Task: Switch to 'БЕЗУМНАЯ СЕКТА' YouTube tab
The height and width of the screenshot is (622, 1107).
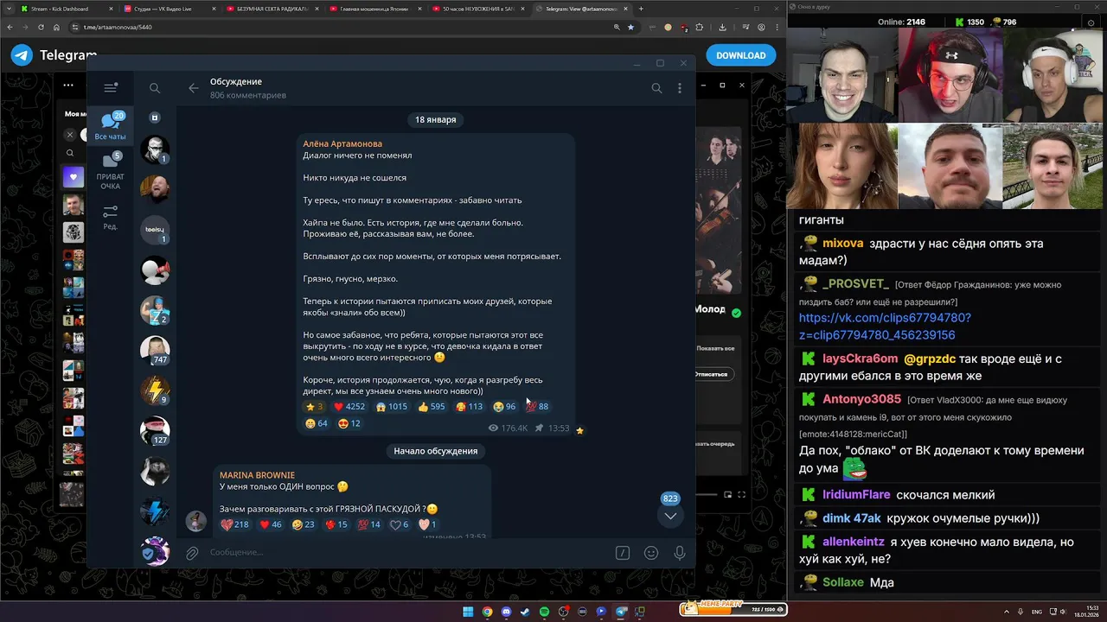Action: pyautogui.click(x=271, y=9)
